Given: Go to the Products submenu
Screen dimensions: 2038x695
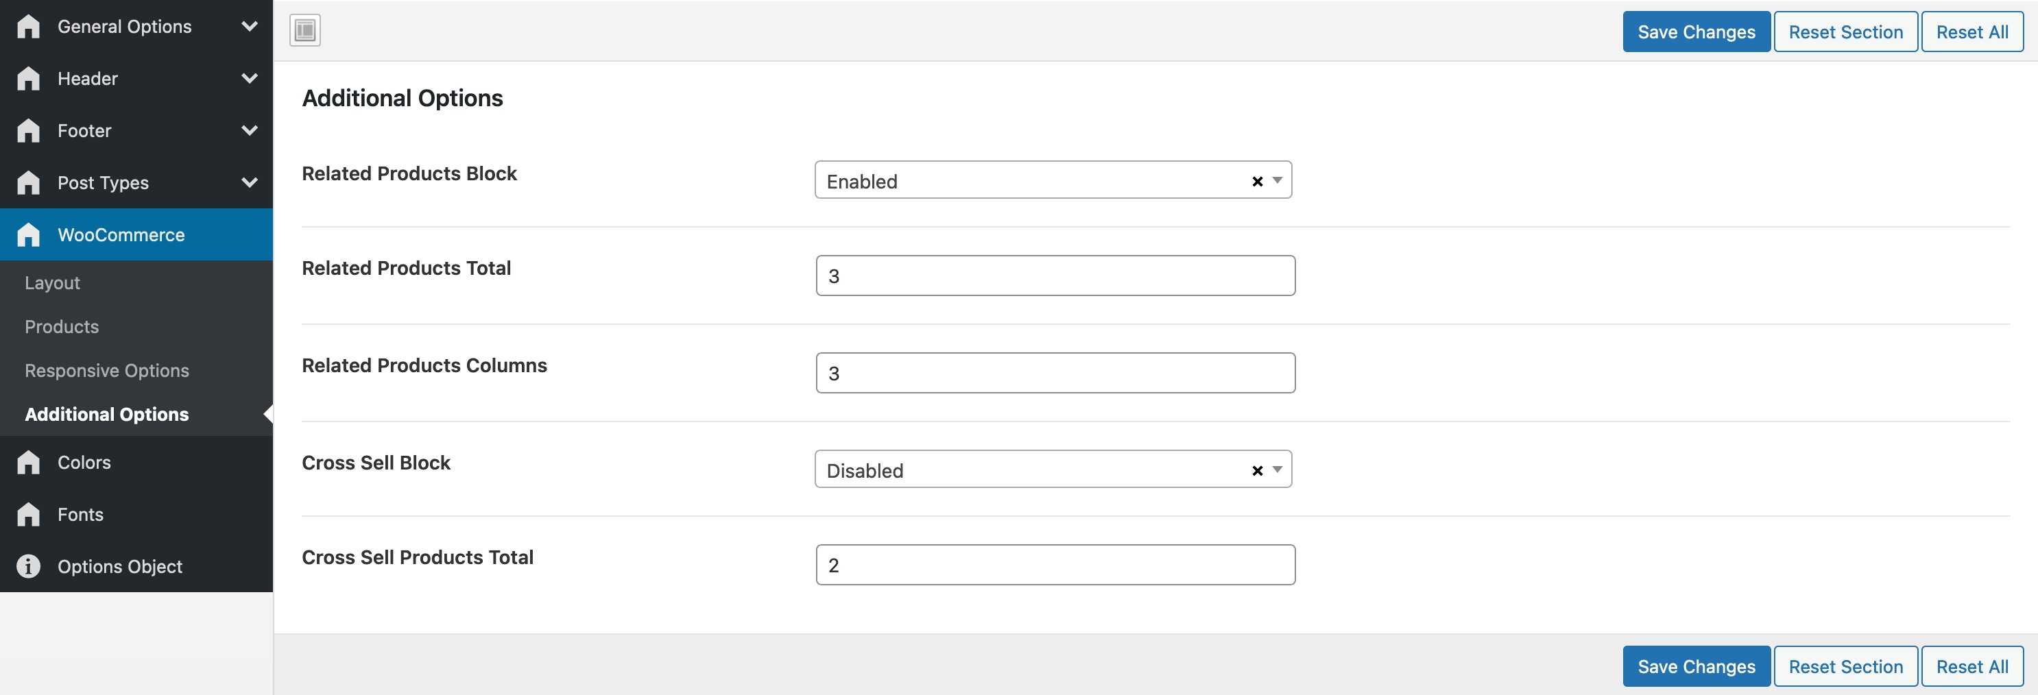Looking at the screenshot, I should [x=136, y=326].
